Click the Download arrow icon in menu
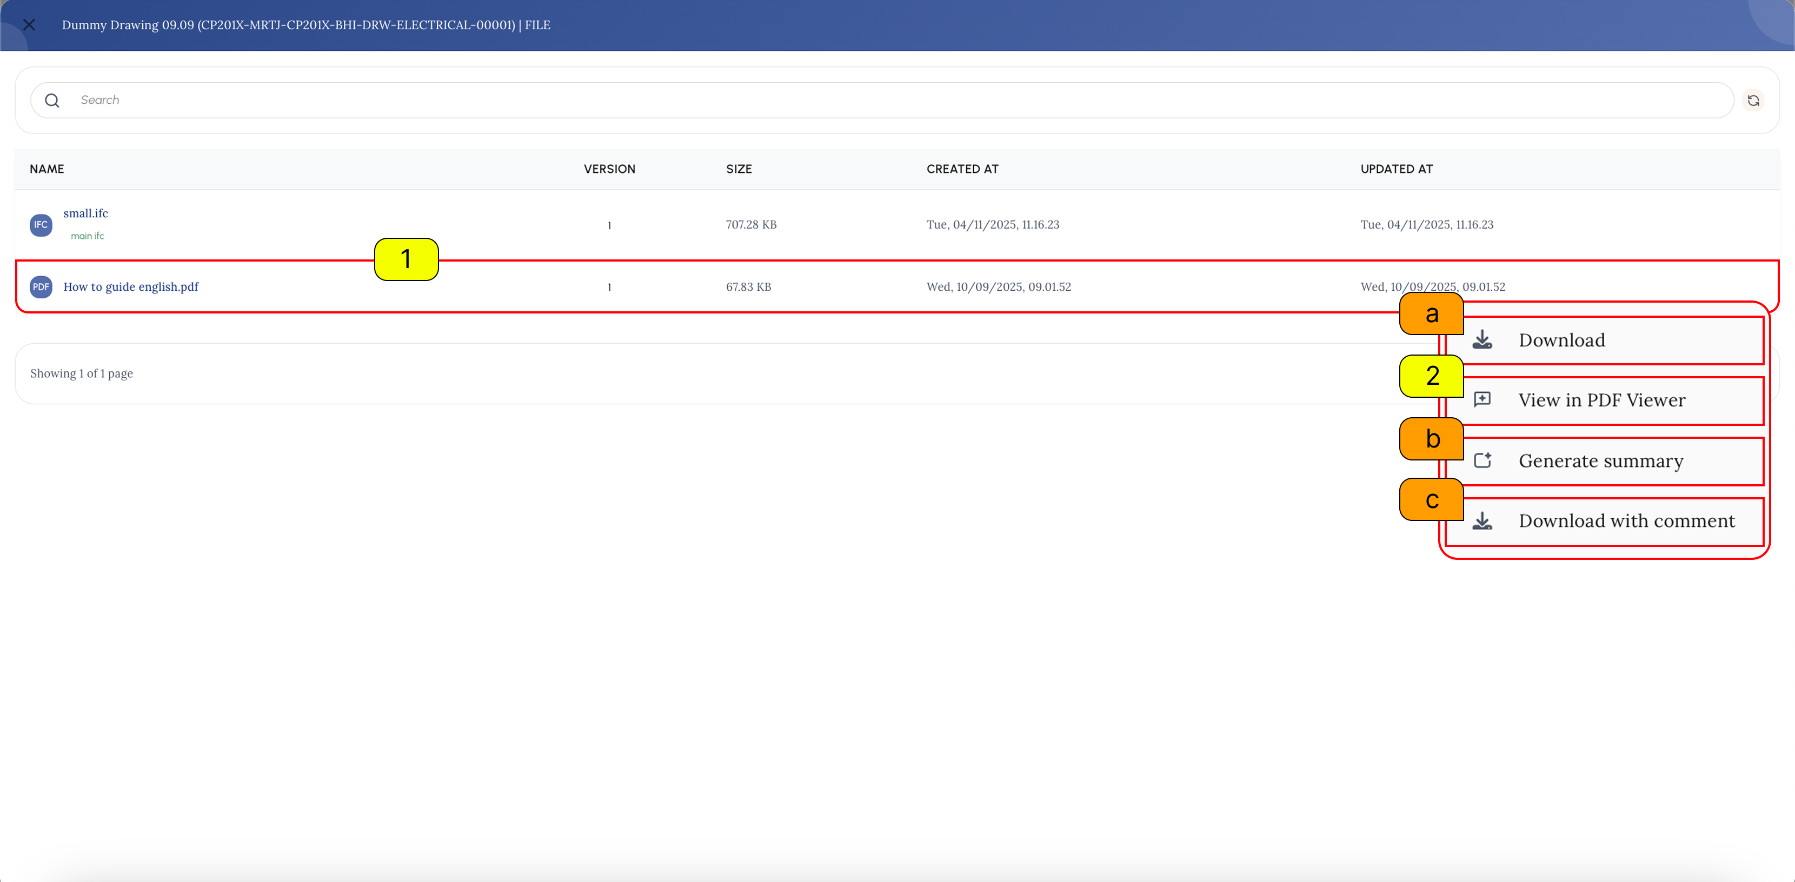The image size is (1795, 882). coord(1482,340)
